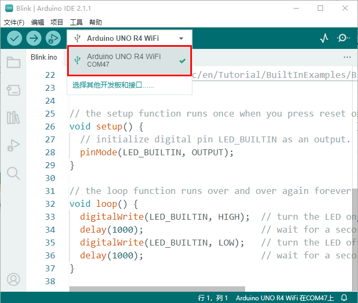Click the Upload arrow button

[x=34, y=38]
